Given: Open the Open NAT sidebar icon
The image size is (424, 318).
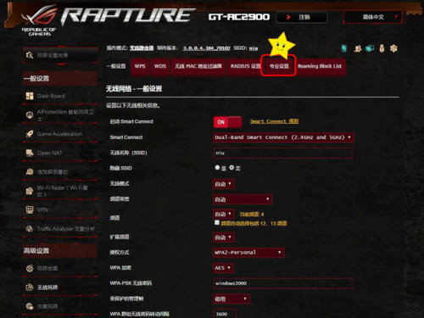Looking at the screenshot, I should (x=30, y=153).
